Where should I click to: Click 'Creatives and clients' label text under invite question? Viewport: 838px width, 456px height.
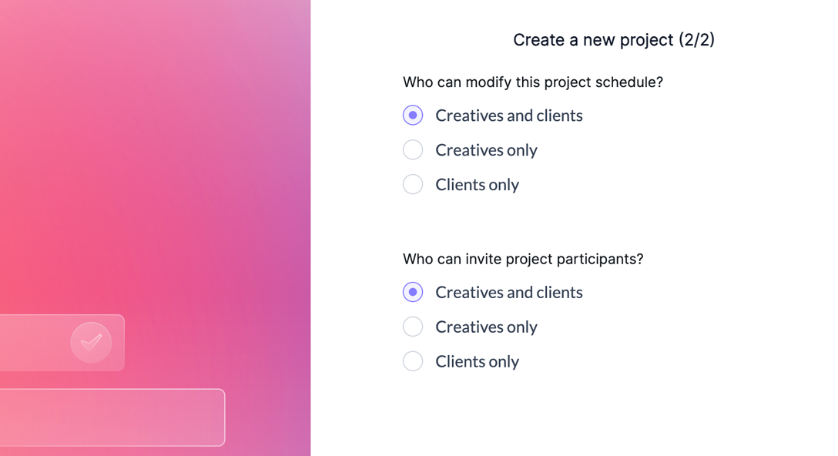pyautogui.click(x=508, y=293)
